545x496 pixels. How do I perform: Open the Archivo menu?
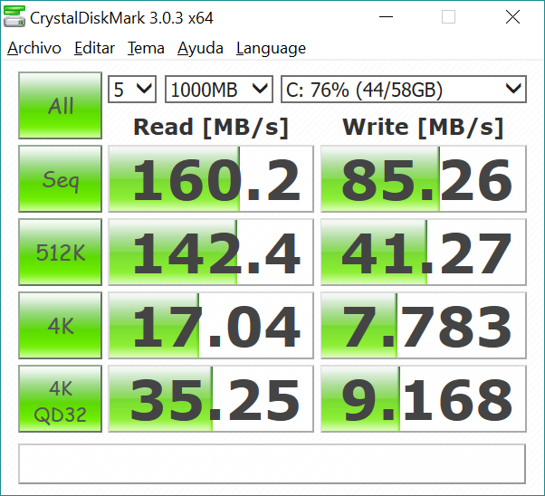pyautogui.click(x=34, y=48)
